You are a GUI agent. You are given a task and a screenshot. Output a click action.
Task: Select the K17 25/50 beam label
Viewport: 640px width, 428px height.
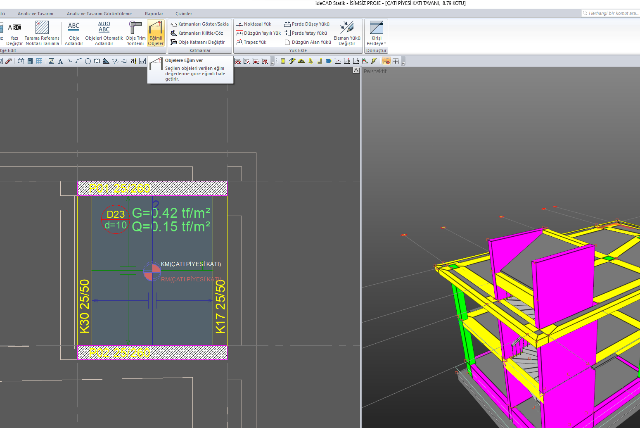point(220,306)
